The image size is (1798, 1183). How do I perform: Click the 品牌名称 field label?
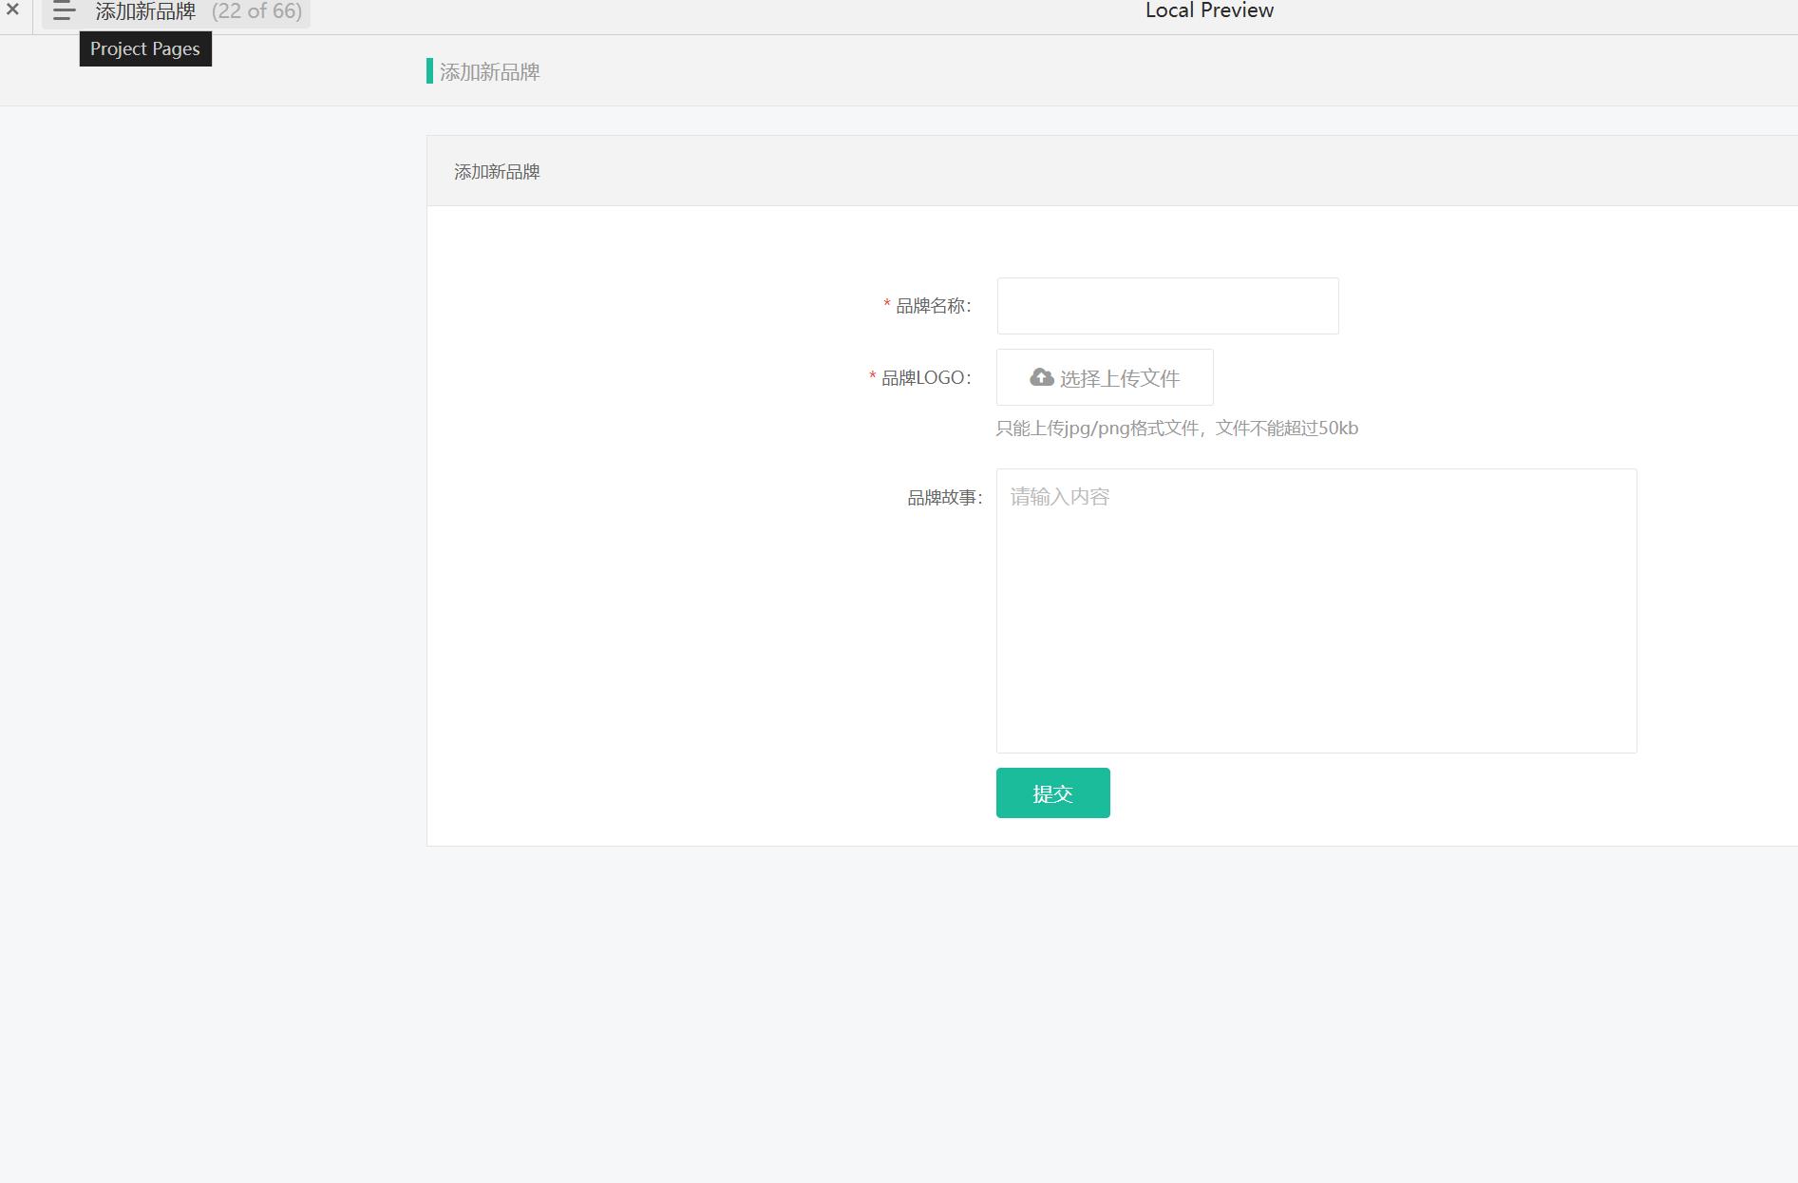point(934,306)
